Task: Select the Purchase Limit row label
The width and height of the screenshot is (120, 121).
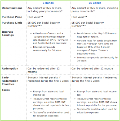Action: [12, 23]
